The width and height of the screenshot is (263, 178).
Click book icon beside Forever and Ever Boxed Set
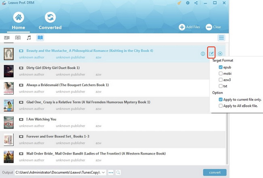pyautogui.click(x=21, y=137)
